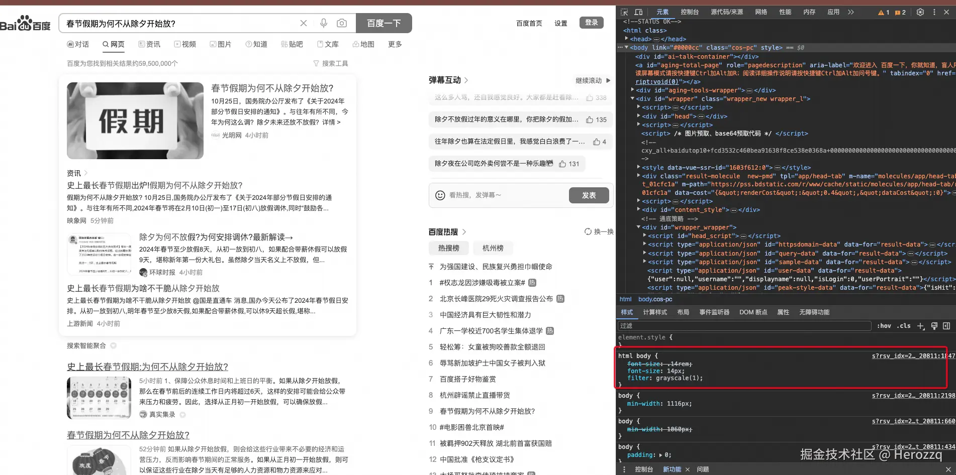This screenshot has width=956, height=475.
Task: Toggle the :hov element state panel
Action: [884, 326]
